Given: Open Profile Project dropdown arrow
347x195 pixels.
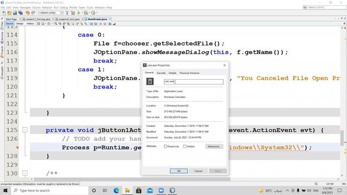Looking at the screenshot, I should coord(97,13).
